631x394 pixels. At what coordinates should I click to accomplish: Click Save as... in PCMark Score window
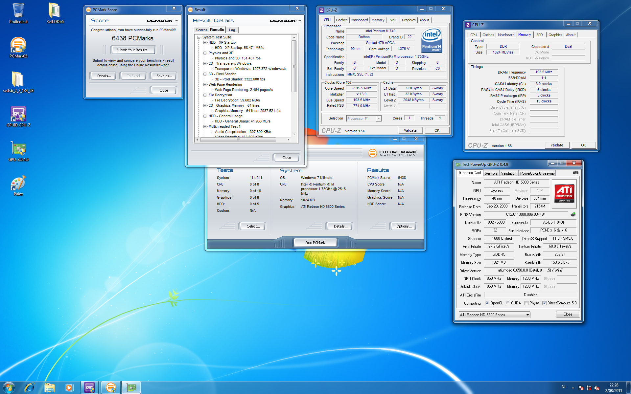pyautogui.click(x=164, y=76)
